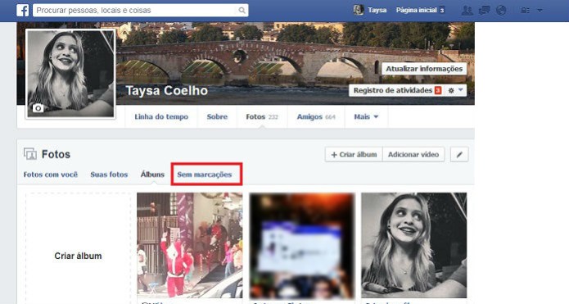
Task: Click Adicionar vídeo button
Action: coord(413,155)
